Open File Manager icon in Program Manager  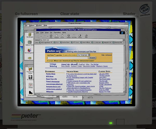(x=30, y=35)
